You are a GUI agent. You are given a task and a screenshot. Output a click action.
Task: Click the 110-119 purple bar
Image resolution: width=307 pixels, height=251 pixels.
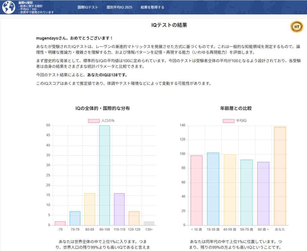(119, 209)
